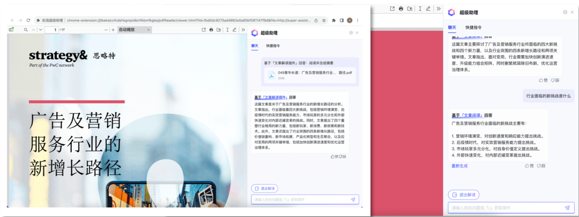The width and height of the screenshot is (579, 217).
Task: Print from the right window toolbar
Action: pos(401,9)
